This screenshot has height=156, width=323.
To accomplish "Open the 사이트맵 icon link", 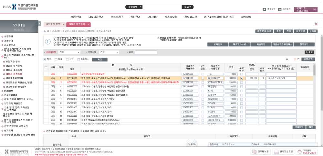I will click(279, 9).
